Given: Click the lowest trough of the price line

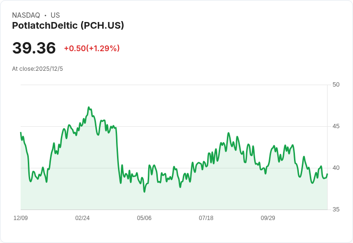Looking at the screenshot, I should point(144,192).
